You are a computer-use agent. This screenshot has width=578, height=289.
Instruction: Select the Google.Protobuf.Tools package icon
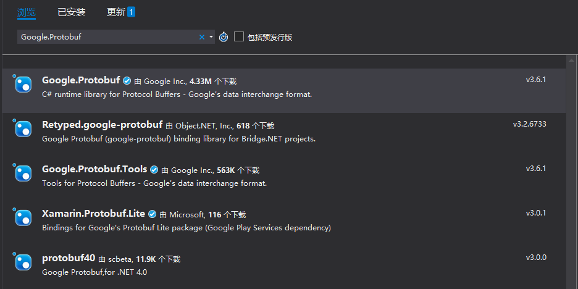[x=23, y=174]
